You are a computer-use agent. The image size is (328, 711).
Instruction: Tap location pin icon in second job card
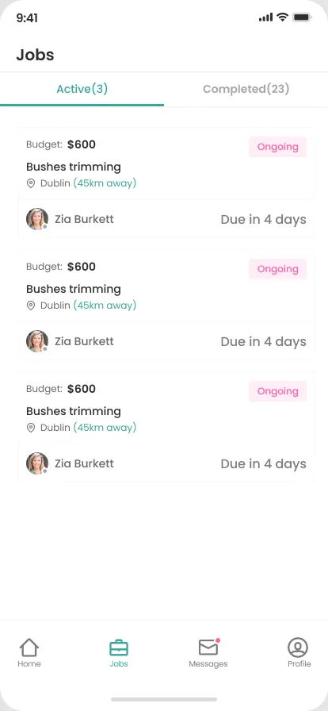click(x=31, y=306)
